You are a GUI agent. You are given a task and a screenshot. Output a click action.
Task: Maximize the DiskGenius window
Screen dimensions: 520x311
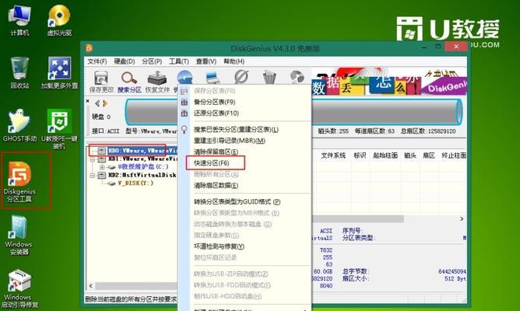point(437,47)
